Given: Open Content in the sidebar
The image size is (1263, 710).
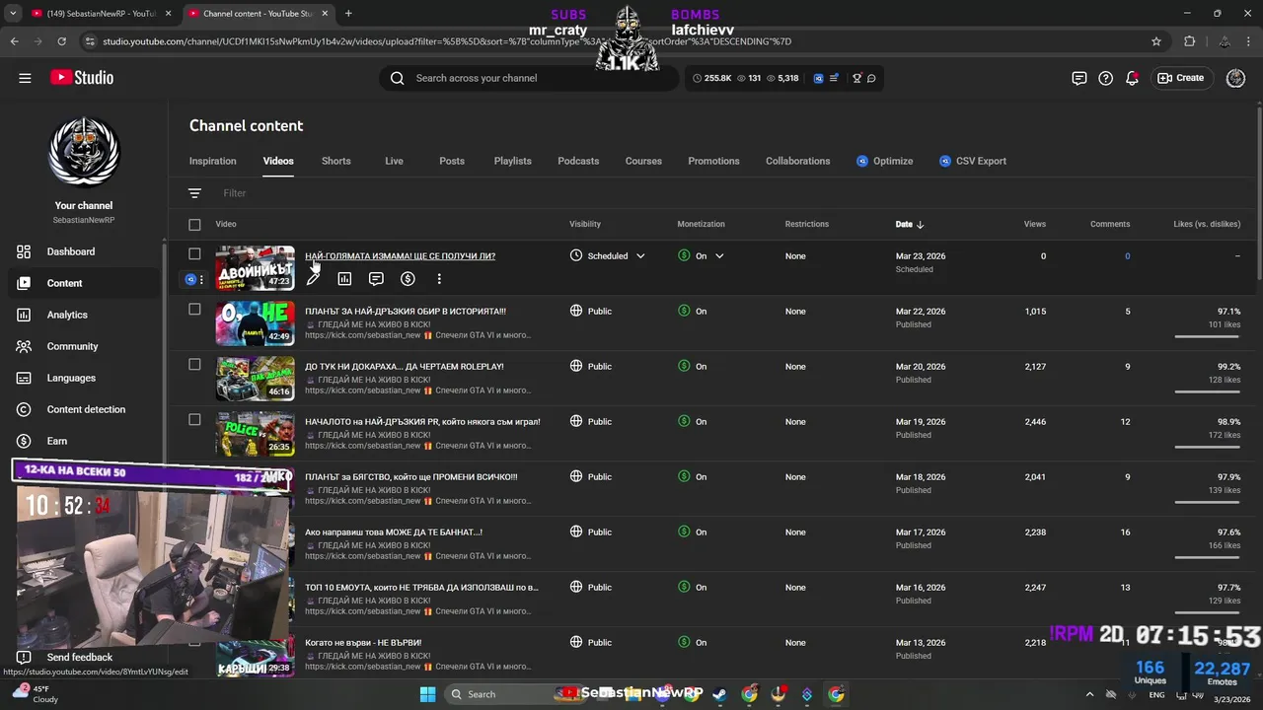Looking at the screenshot, I should click(x=84, y=283).
